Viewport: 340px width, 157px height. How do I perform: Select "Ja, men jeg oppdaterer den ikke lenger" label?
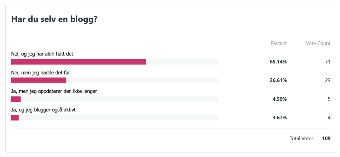54,91
